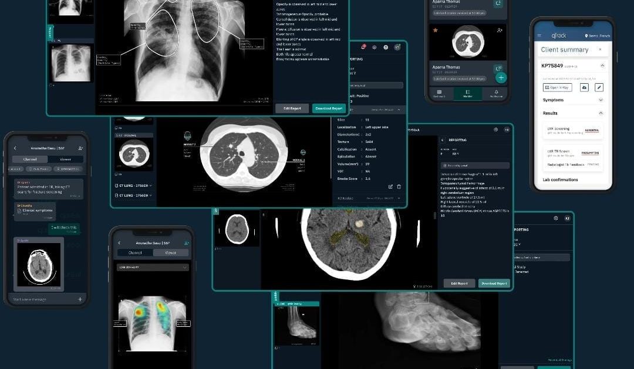Viewport: 634px width, 369px height.
Task: Click the Open X-Ray button
Action: click(558, 87)
